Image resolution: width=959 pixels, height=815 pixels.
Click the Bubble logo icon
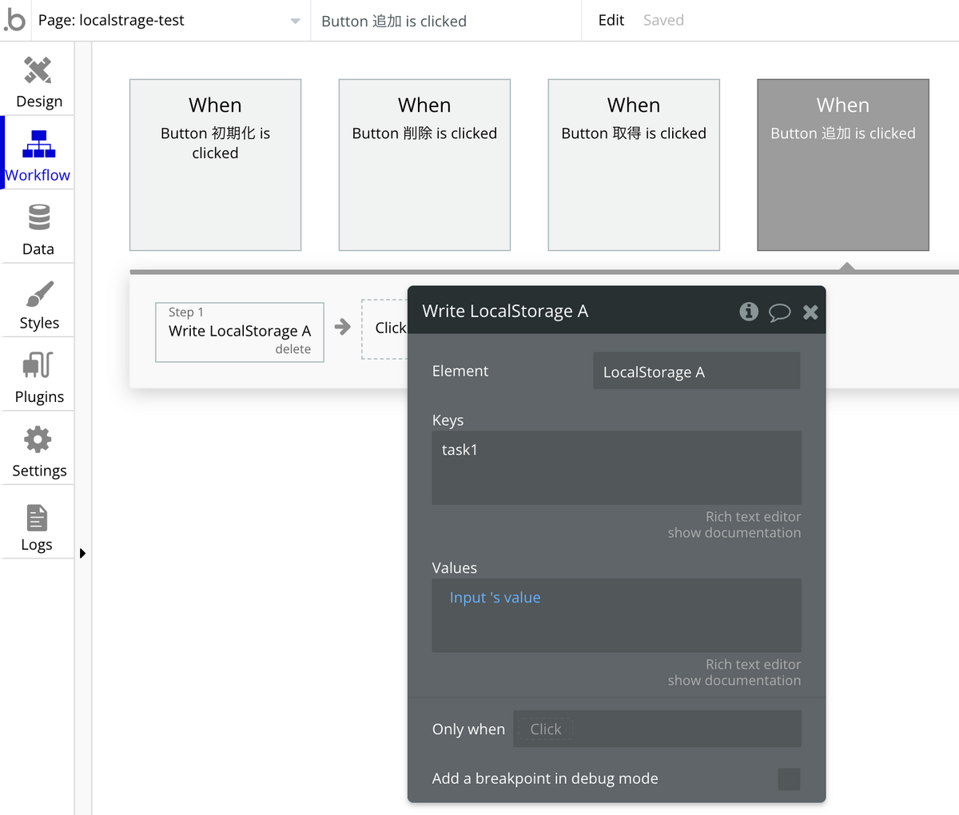[x=14, y=20]
